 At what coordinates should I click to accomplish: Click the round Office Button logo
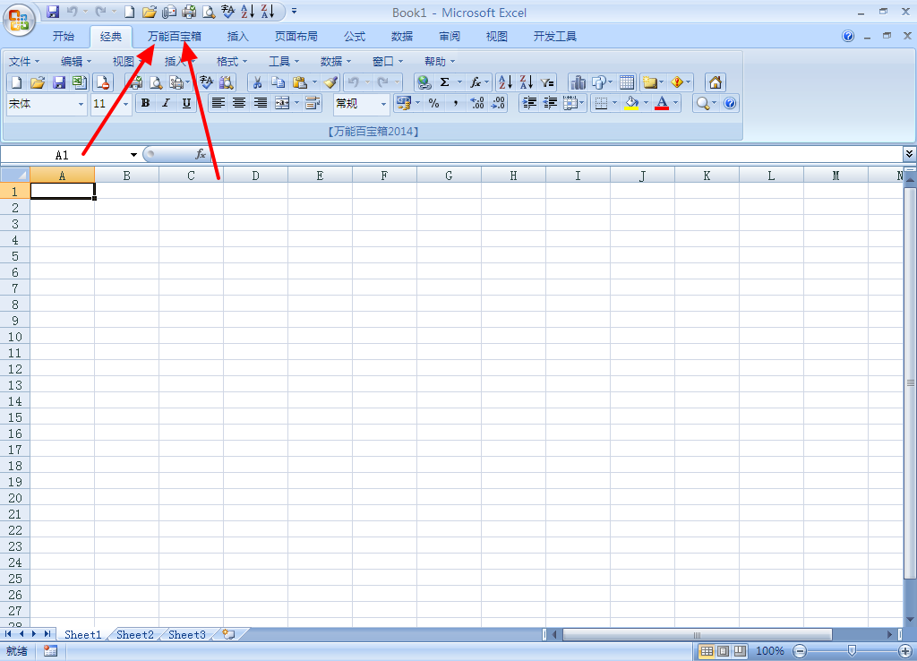(19, 20)
